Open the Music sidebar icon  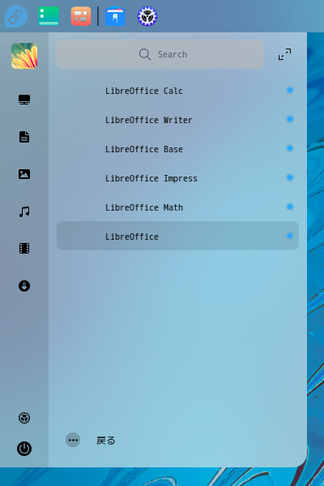[x=24, y=211]
